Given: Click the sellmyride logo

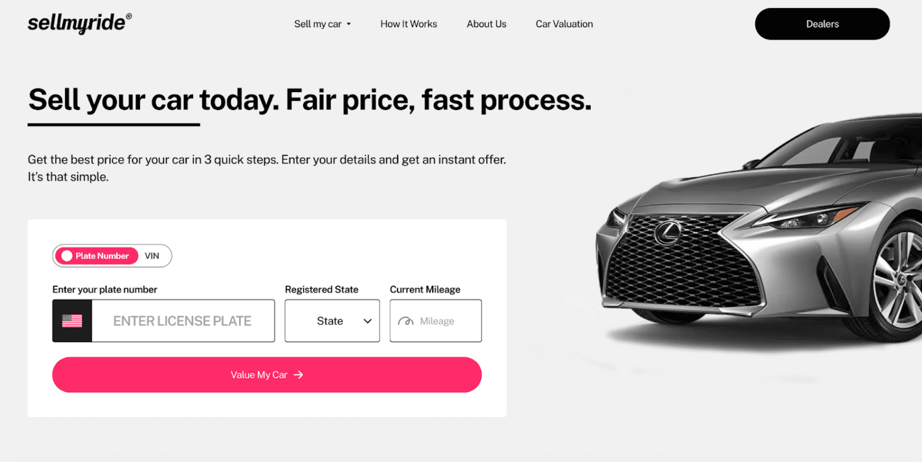Looking at the screenshot, I should tap(80, 23).
